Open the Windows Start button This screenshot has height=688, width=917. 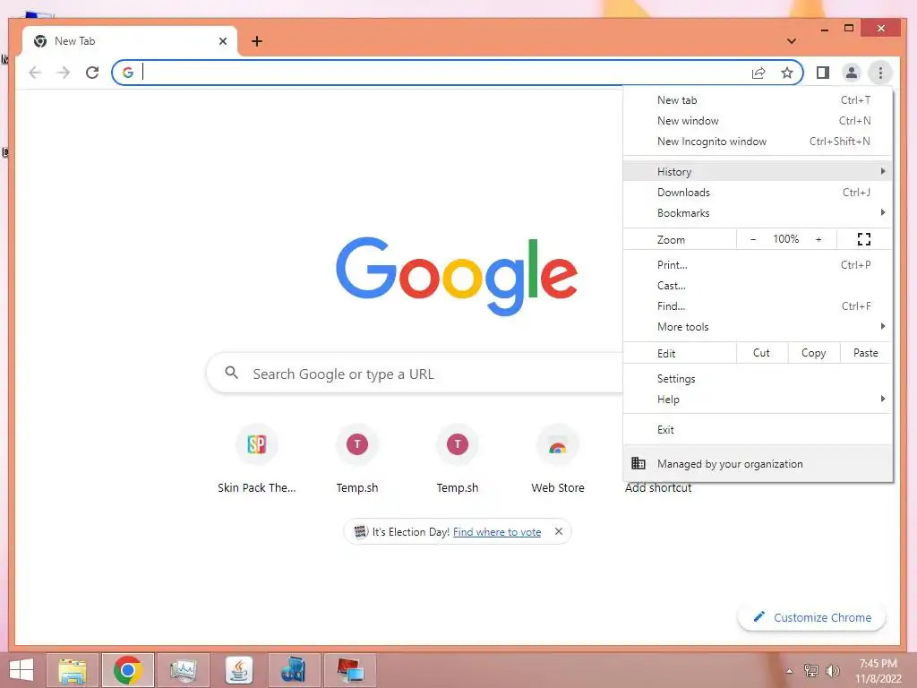pos(21,670)
